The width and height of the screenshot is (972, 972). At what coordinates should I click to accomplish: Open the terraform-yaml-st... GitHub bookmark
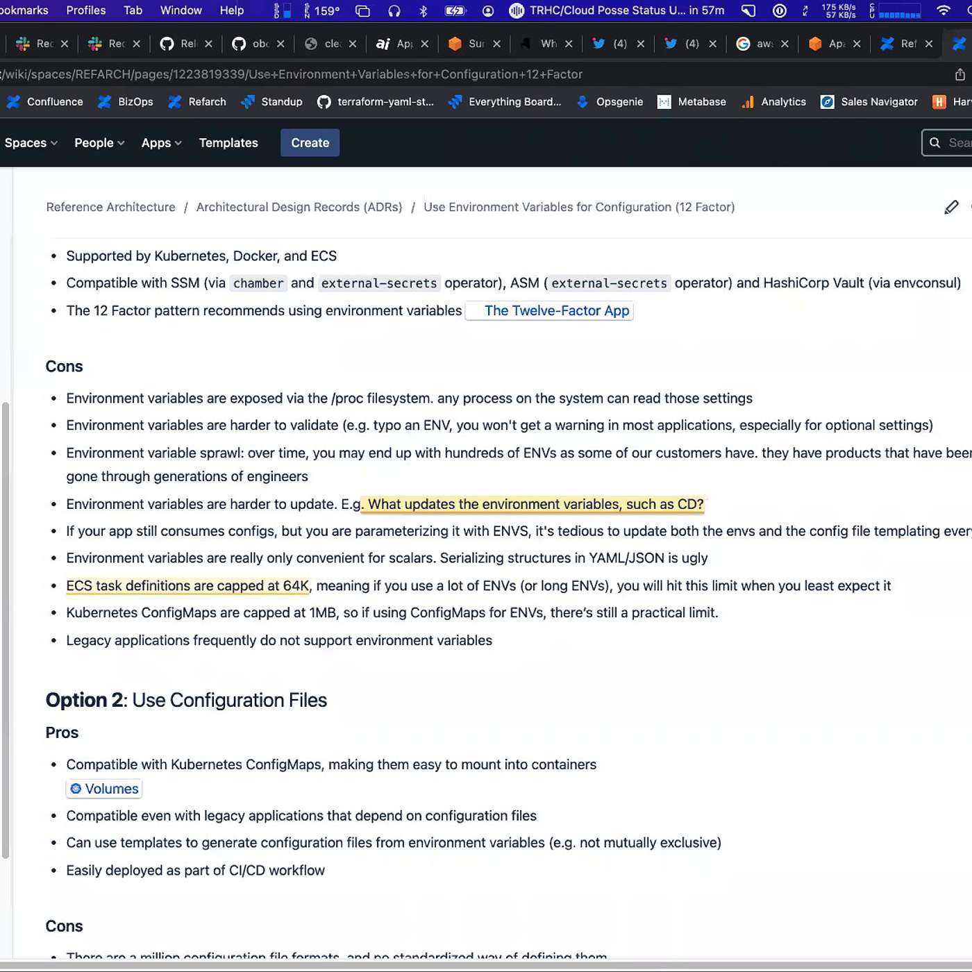coord(376,102)
